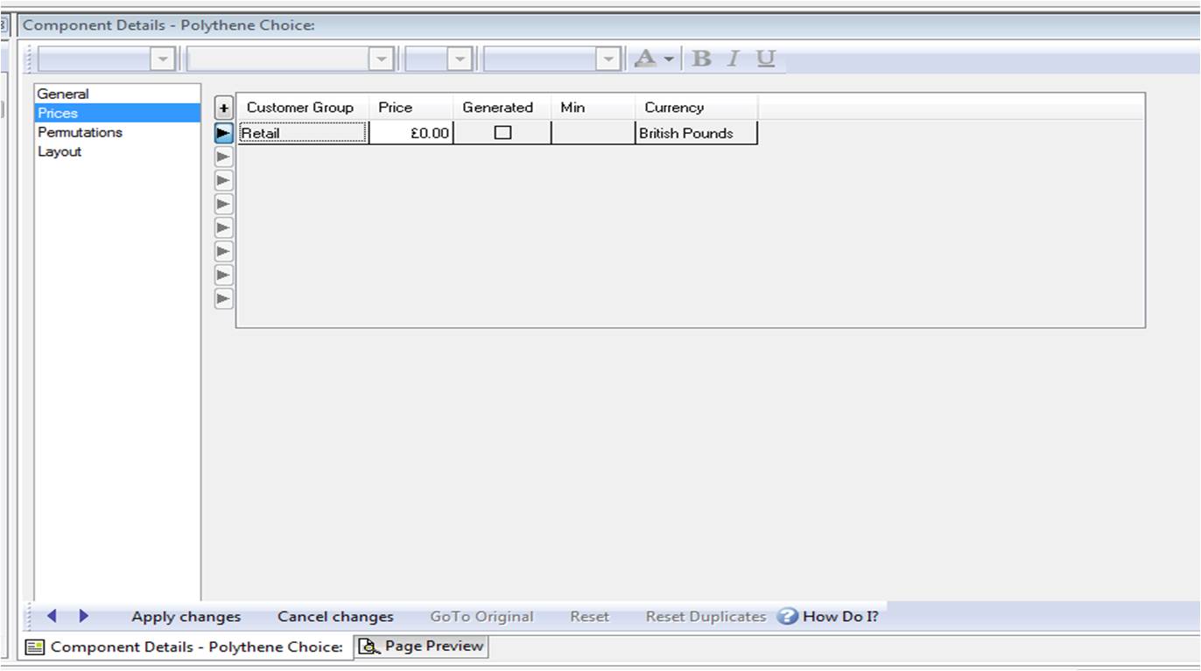
Task: Open the first toolbar dropdown
Action: [163, 59]
